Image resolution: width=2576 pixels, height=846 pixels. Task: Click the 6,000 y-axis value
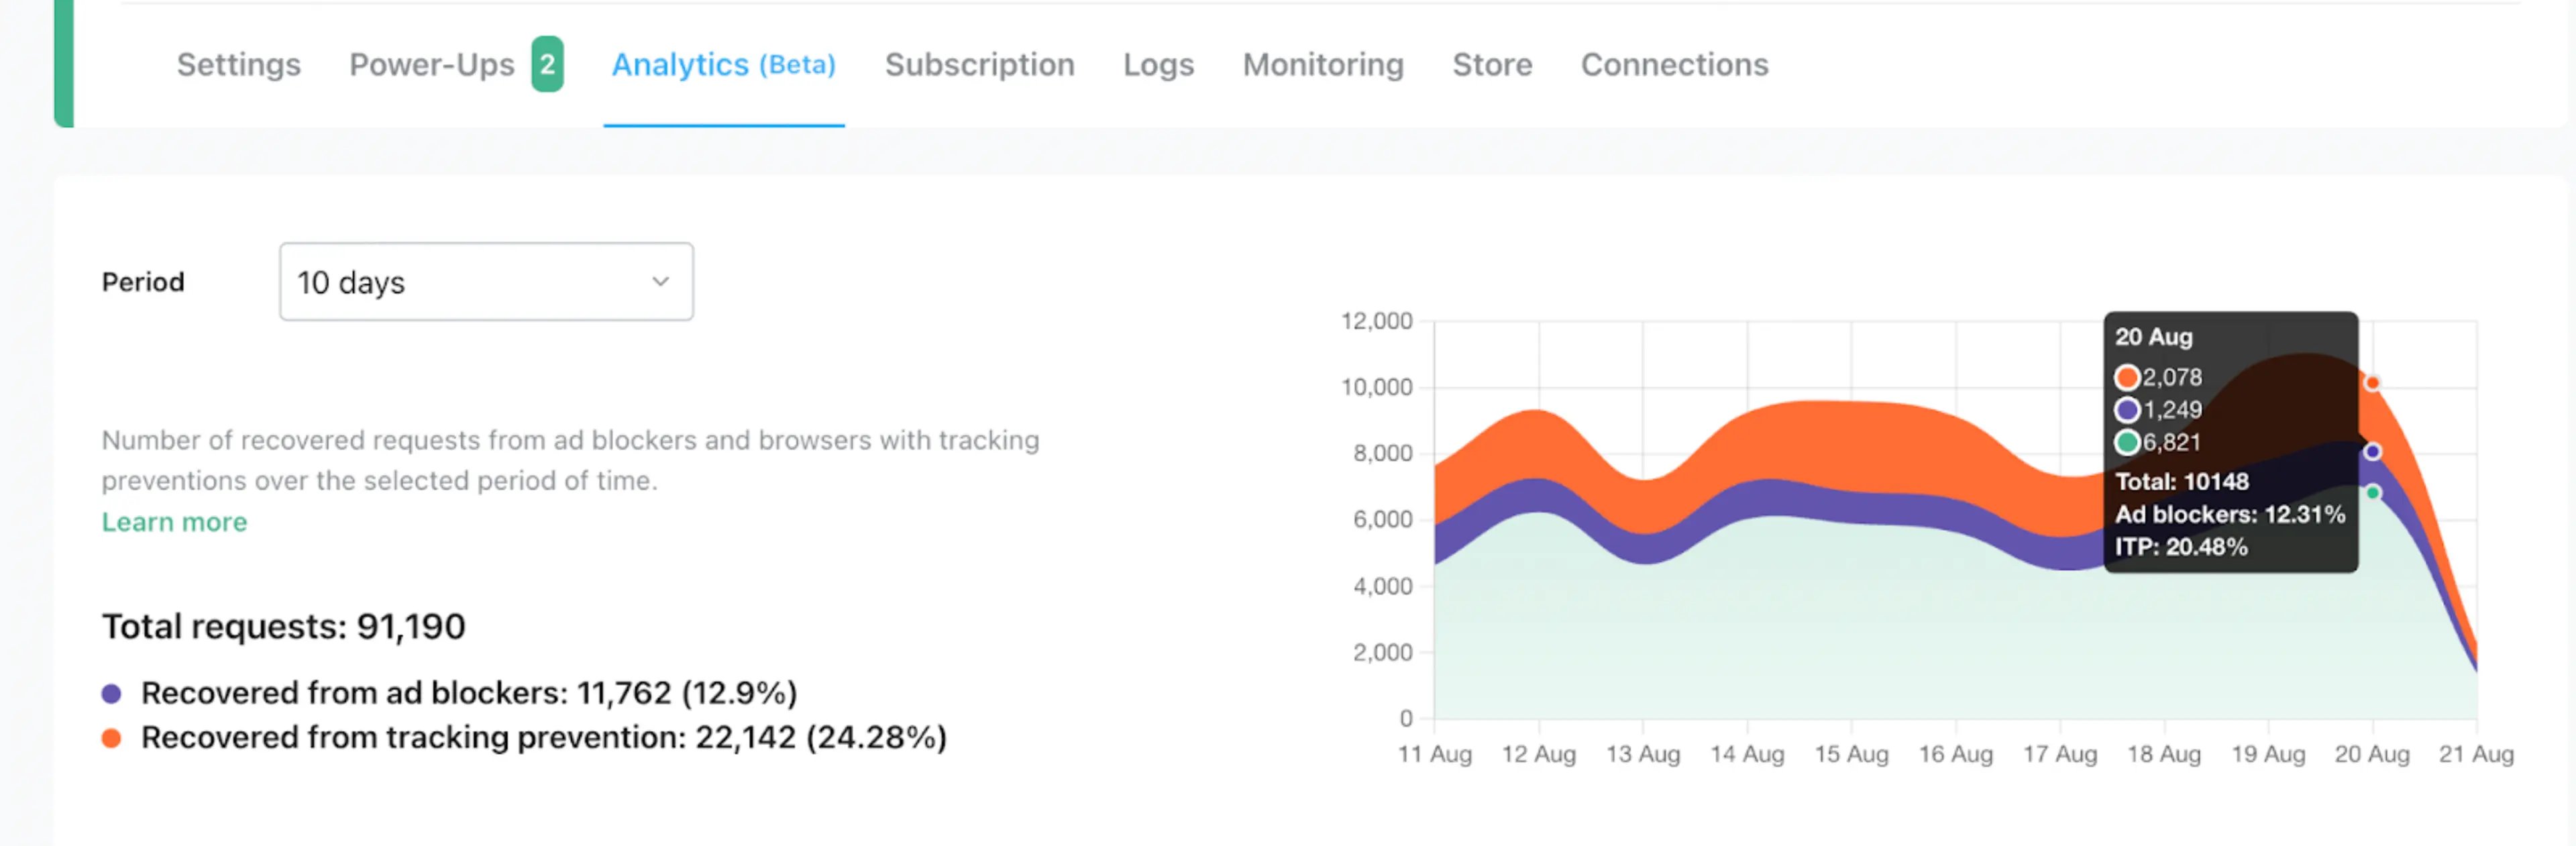pos(1382,519)
